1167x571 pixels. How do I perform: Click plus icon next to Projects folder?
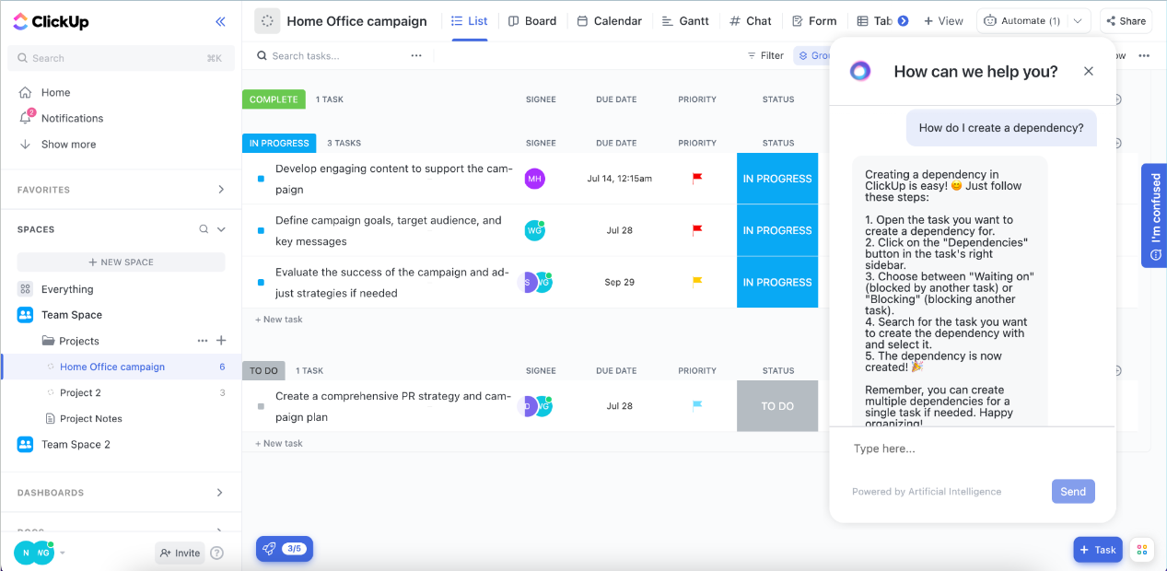tap(221, 341)
